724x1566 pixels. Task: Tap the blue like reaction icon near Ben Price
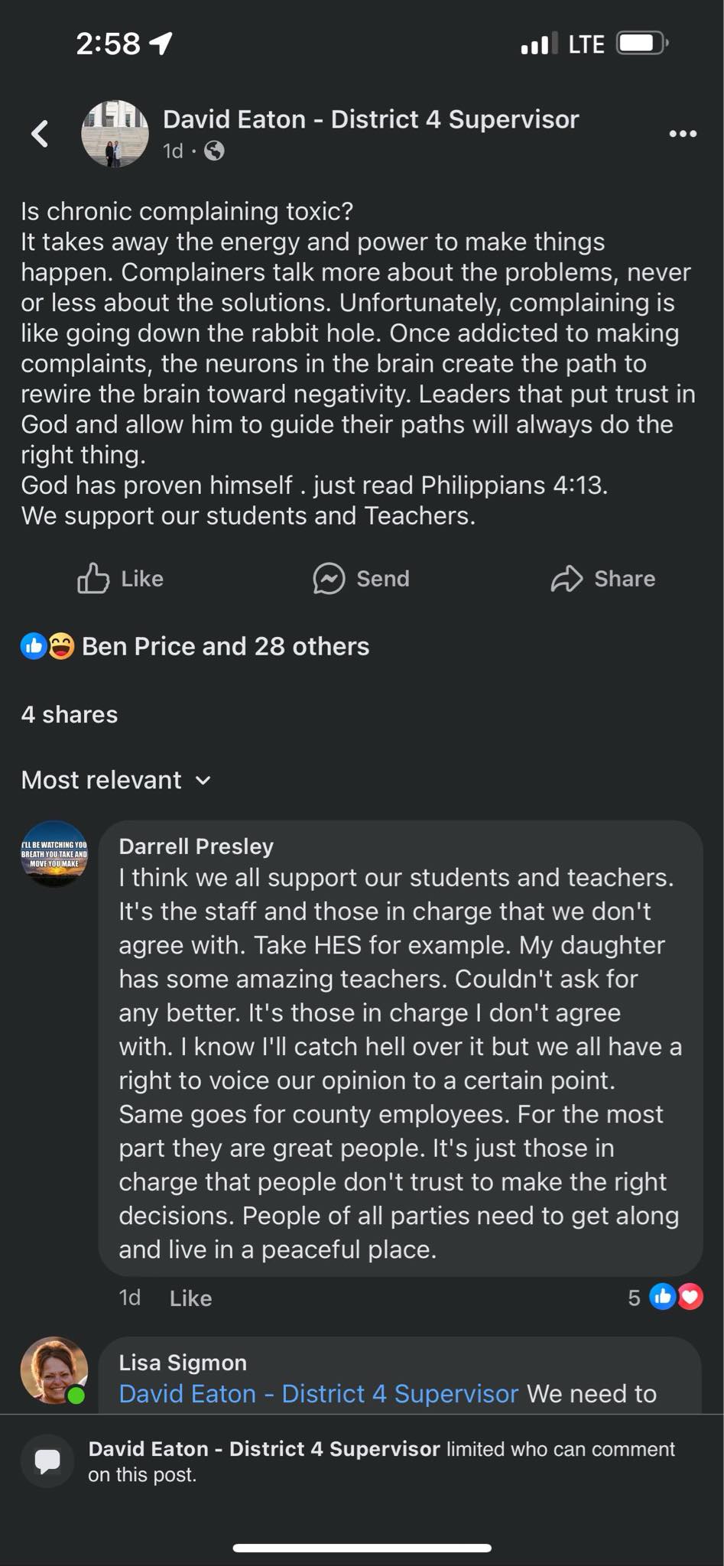34,647
